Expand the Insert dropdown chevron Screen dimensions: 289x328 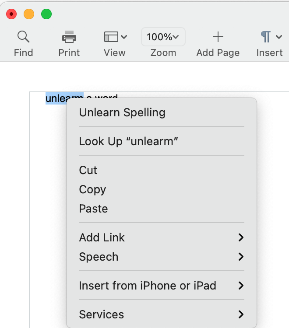click(279, 37)
